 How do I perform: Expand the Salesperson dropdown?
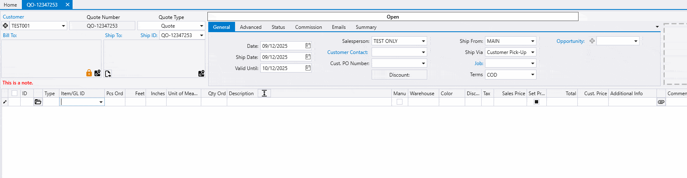423,41
